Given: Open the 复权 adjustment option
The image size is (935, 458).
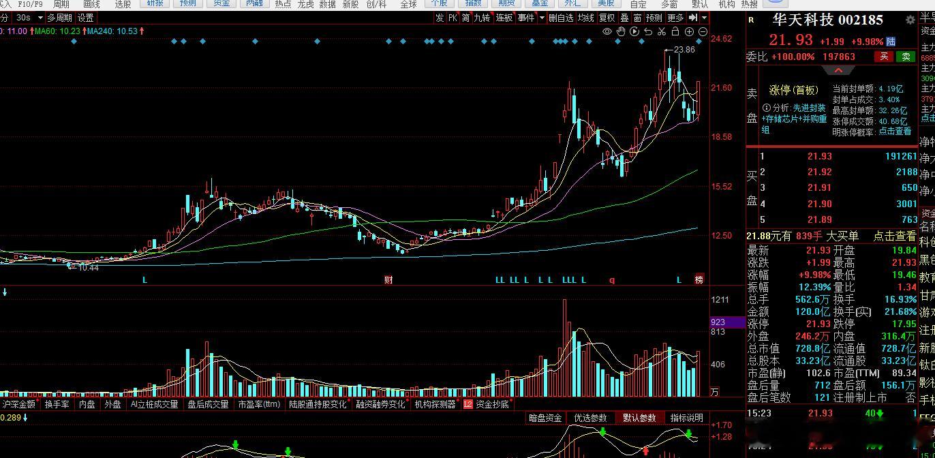Looking at the screenshot, I should point(607,18).
